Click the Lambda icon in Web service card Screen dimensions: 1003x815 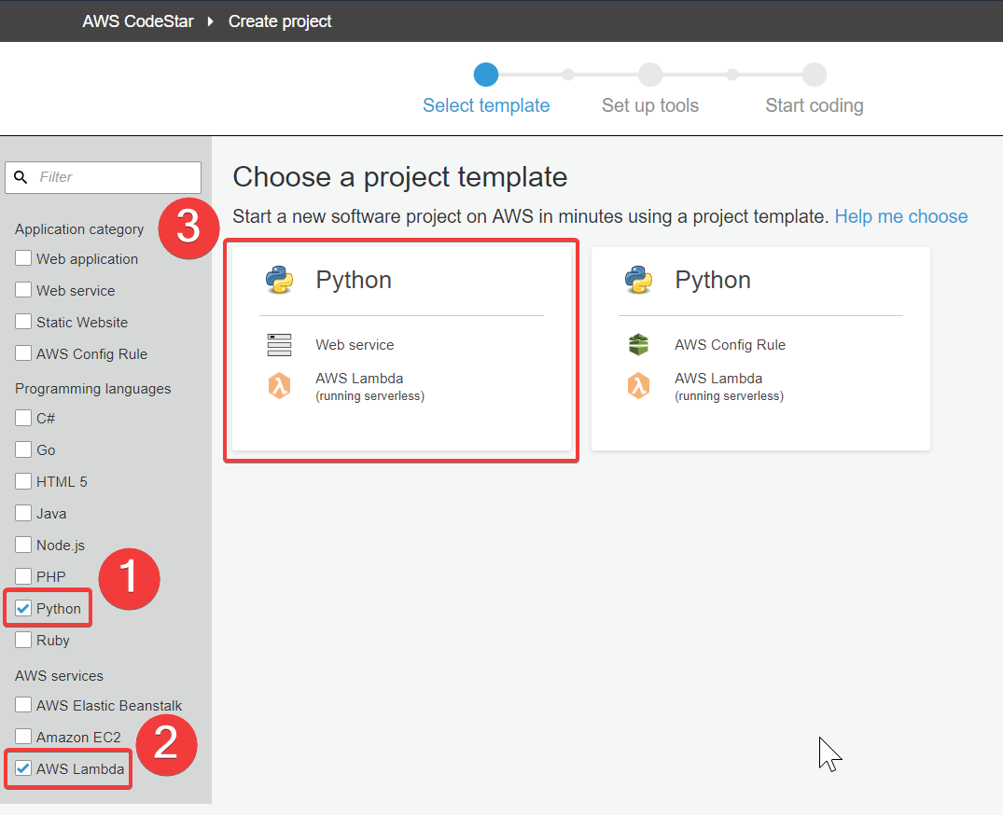point(279,385)
